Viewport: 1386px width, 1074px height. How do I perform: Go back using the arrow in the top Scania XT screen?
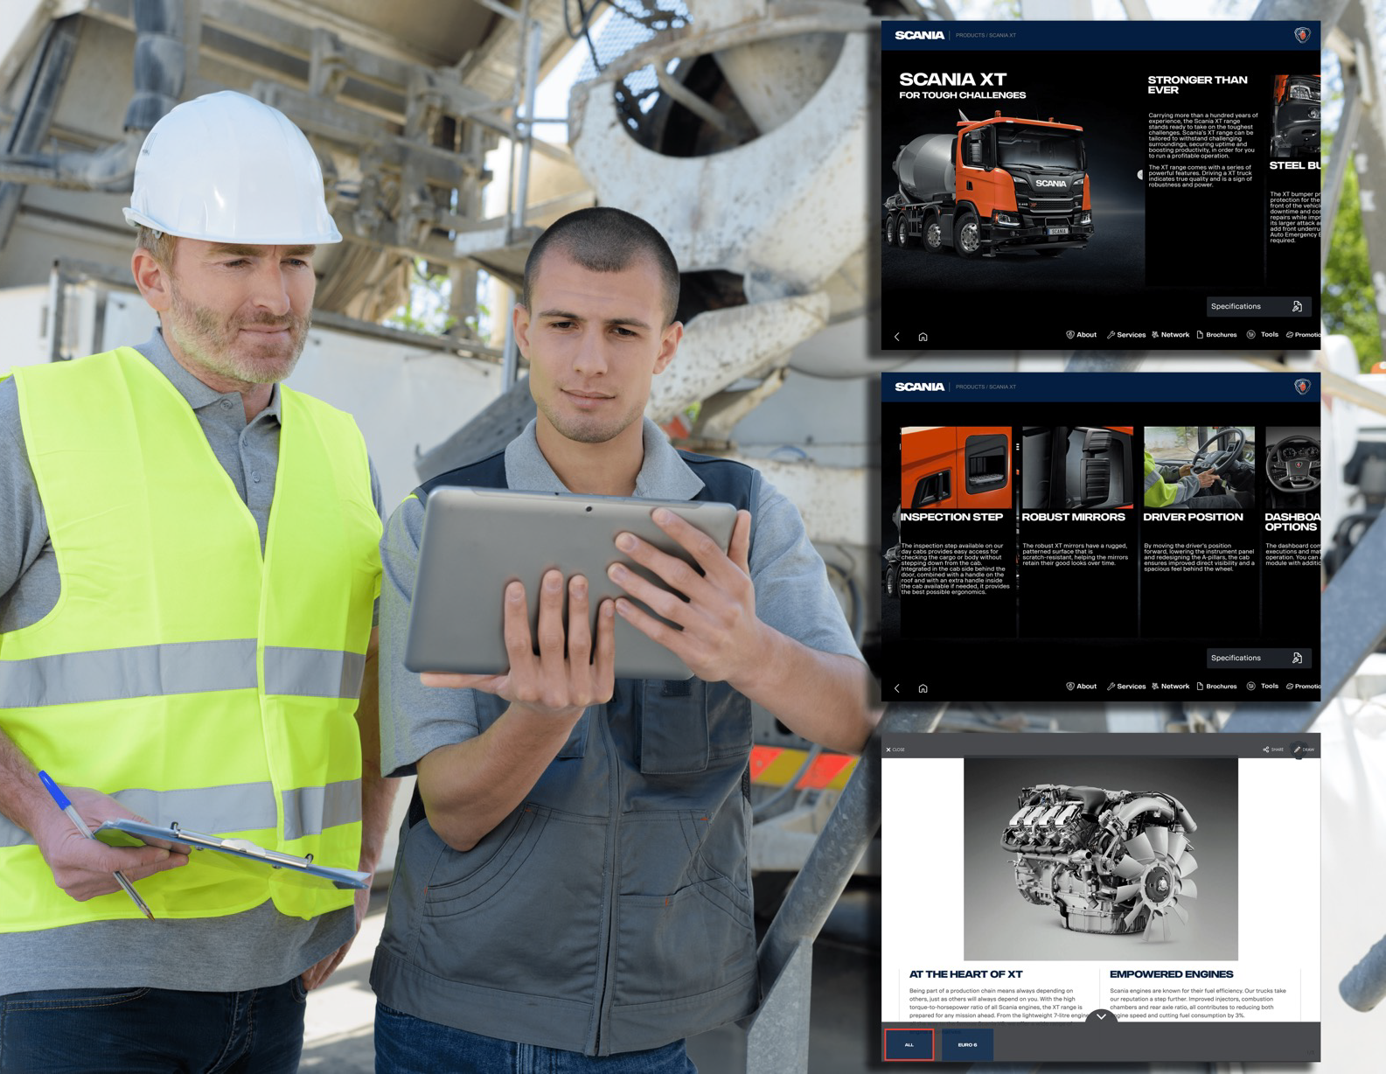pyautogui.click(x=897, y=337)
